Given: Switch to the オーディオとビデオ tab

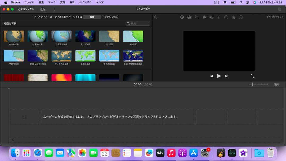Looking at the screenshot, I should tap(60, 17).
